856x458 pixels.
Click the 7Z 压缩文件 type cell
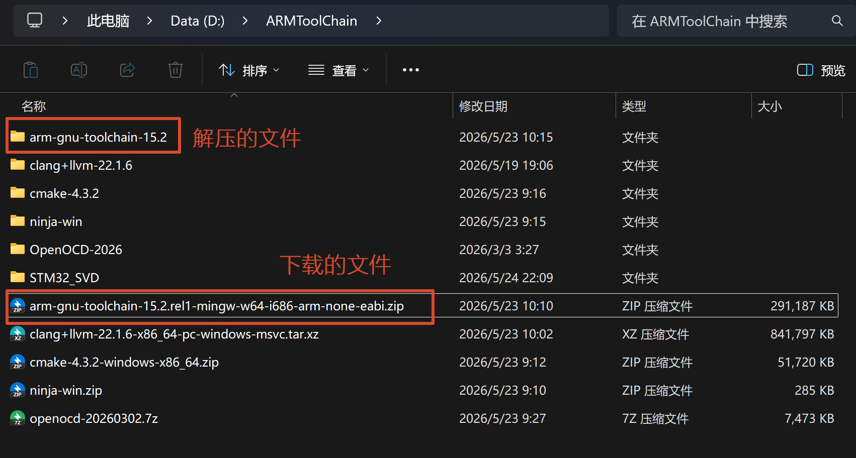click(655, 418)
